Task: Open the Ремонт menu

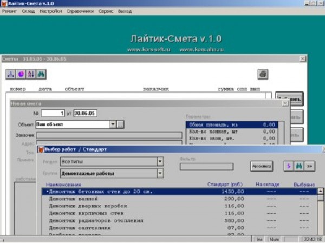Action: tap(10, 11)
